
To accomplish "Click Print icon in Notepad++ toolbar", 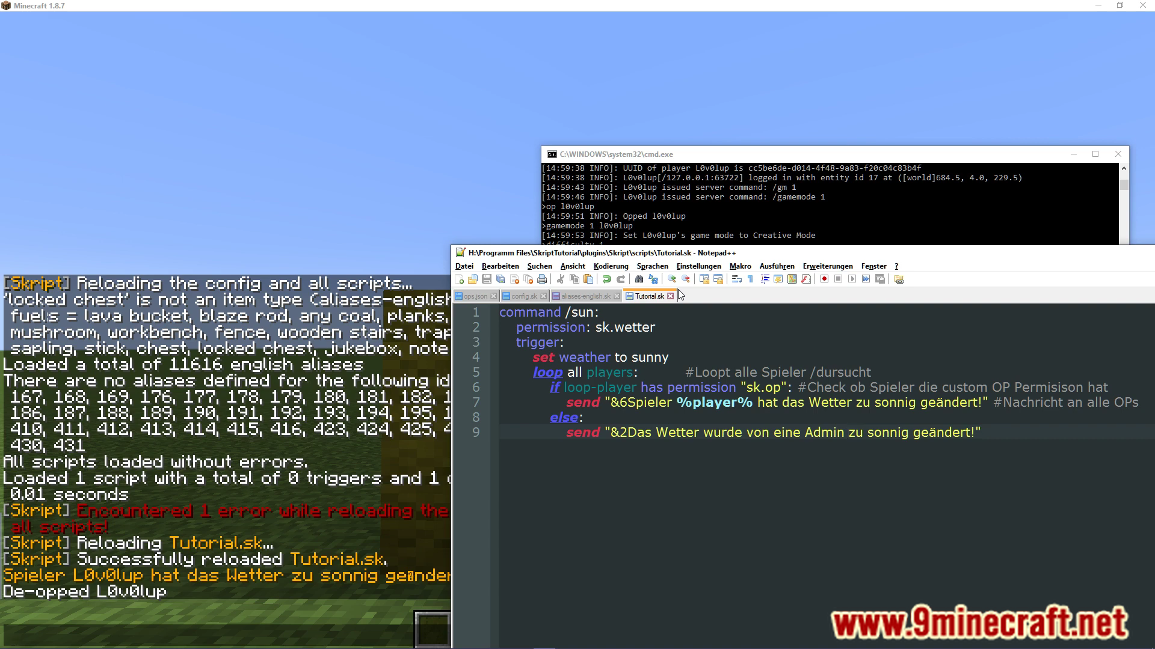I will pos(542,279).
